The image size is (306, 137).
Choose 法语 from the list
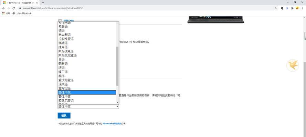[87, 68]
